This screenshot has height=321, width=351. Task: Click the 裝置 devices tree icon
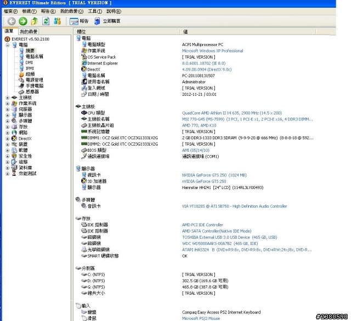14,144
